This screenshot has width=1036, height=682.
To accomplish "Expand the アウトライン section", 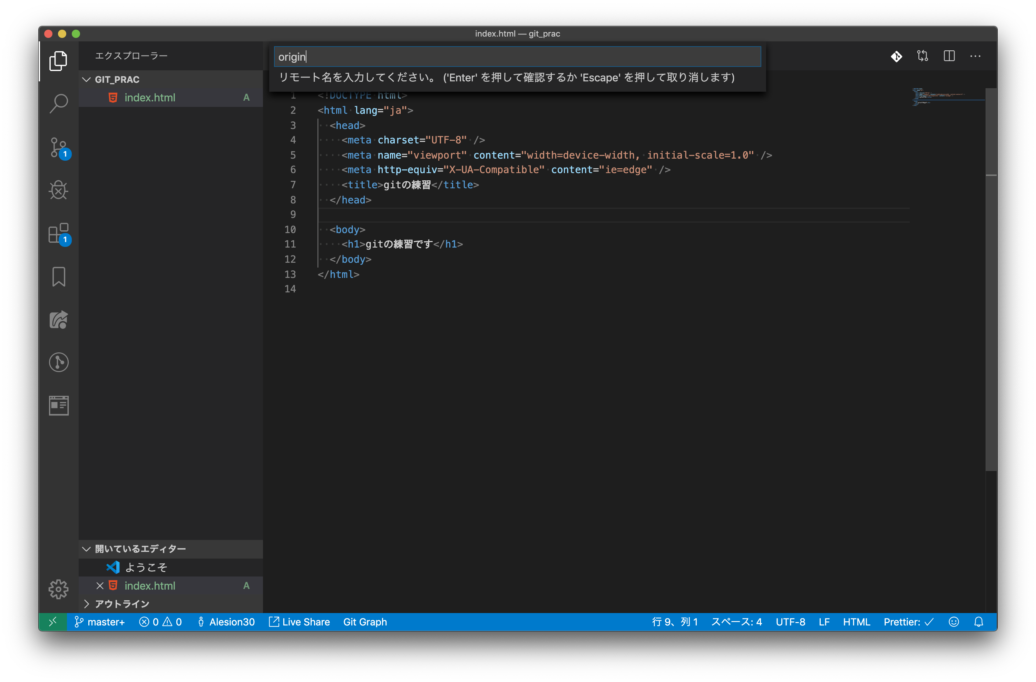I will (x=170, y=604).
